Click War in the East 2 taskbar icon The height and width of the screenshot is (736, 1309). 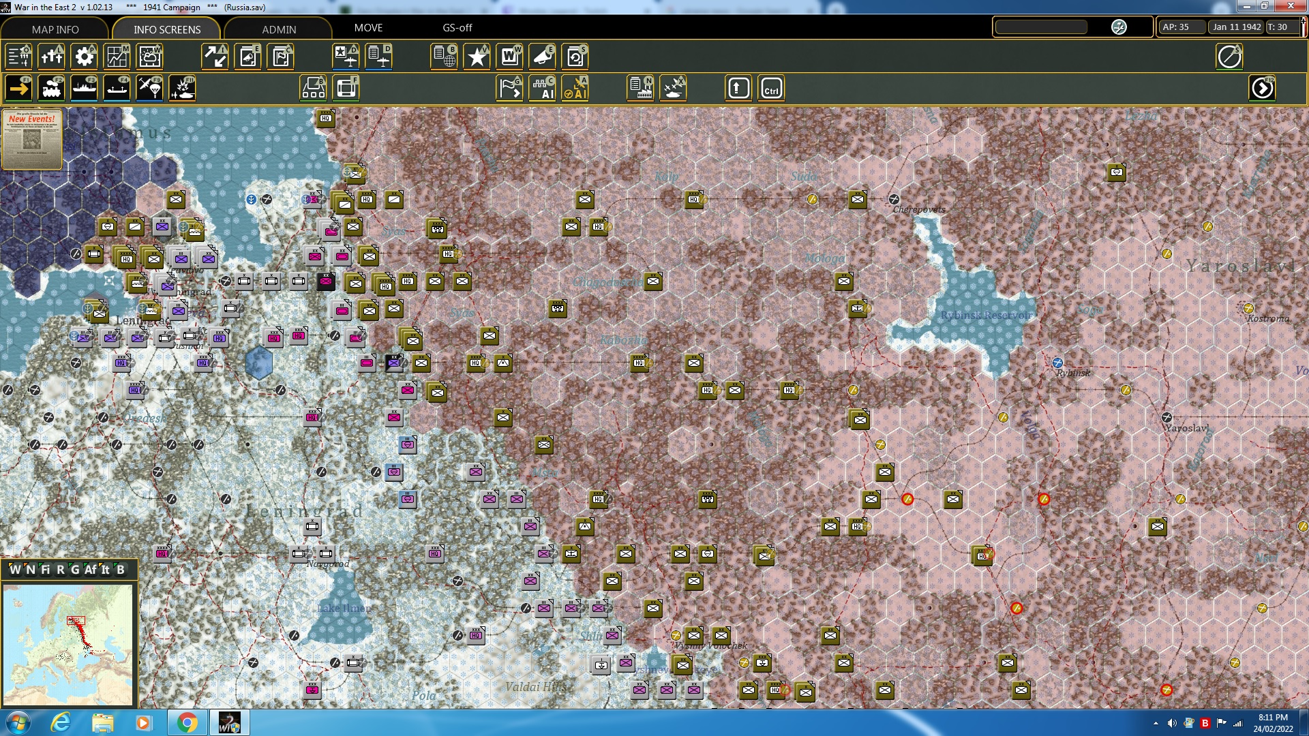click(229, 722)
